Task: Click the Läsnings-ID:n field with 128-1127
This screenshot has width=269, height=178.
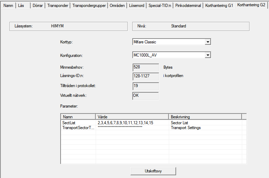Action: tap(145, 76)
